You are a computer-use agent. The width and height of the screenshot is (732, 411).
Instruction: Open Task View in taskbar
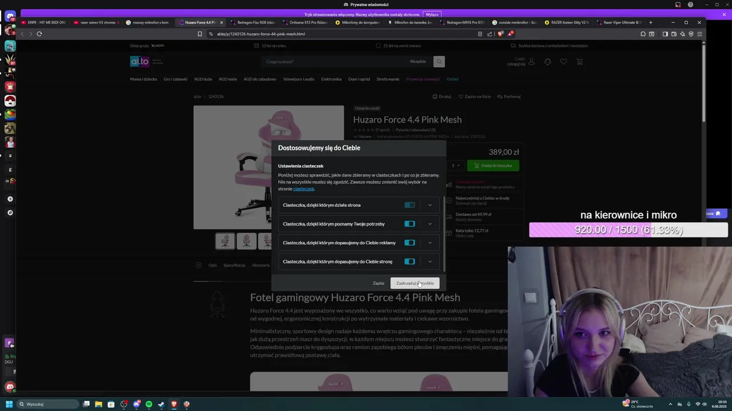(86, 404)
